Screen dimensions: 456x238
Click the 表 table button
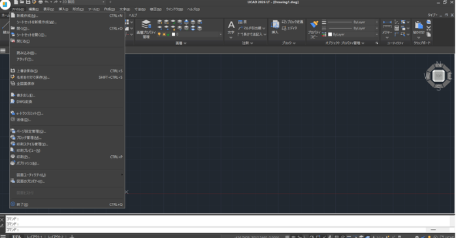(242, 22)
